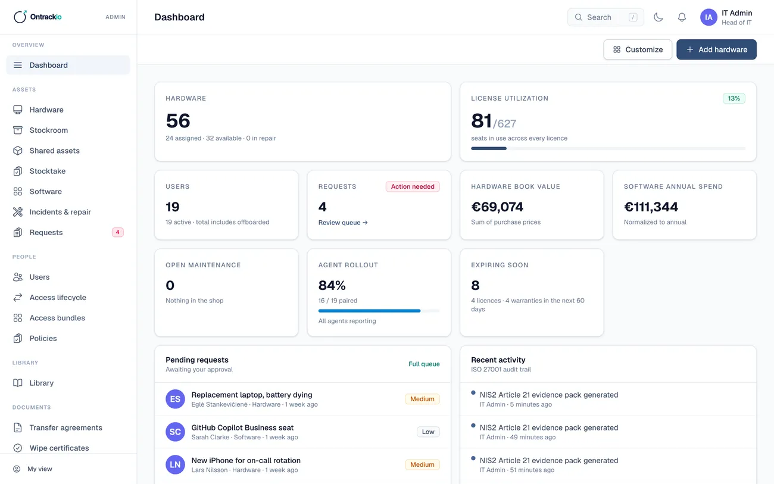The image size is (774, 484).
Task: Click the Software grid icon
Action: click(x=18, y=192)
